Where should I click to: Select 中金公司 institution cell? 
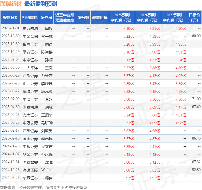point(30,36)
